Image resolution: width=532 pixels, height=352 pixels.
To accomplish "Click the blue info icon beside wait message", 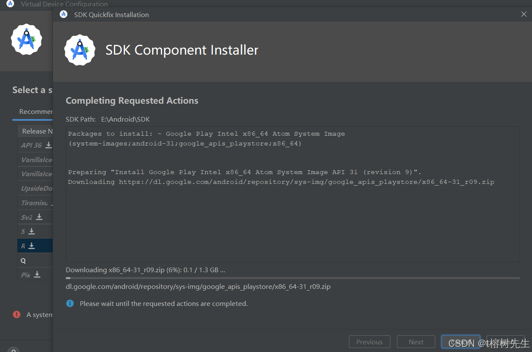I will point(70,303).
